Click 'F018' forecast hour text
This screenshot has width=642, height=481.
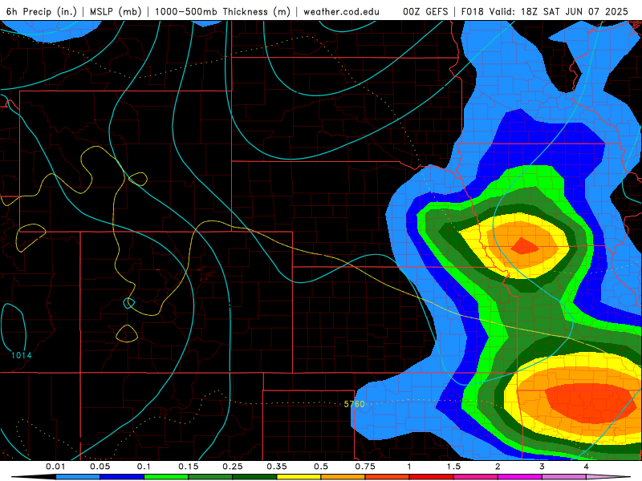pos(473,11)
